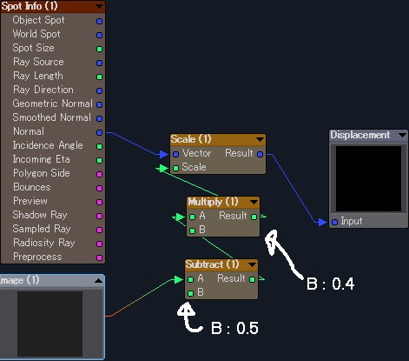Viewport: 409px width, 361px height.
Task: Click the World Spot output connector
Action: [x=99, y=35]
